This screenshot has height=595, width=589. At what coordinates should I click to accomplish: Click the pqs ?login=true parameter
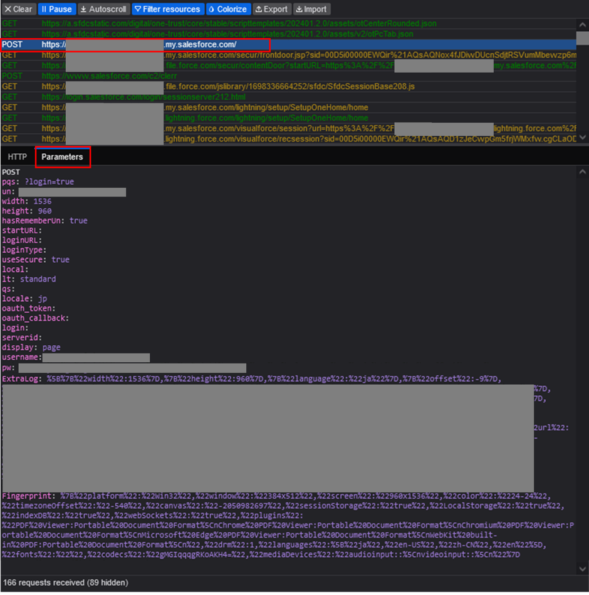click(38, 182)
